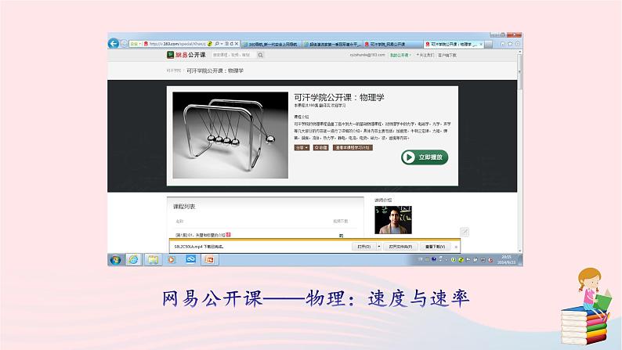Click the 查看本课程学习计划 button
Viewport: 622px width, 350px height.
[x=353, y=147]
